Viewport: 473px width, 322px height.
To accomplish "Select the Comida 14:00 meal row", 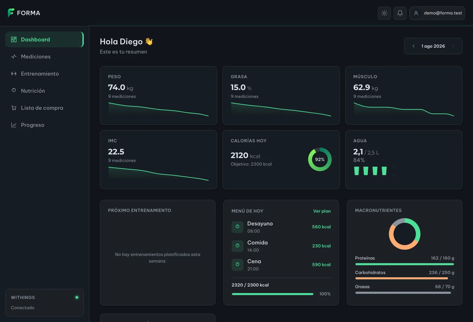I will 281,246.
